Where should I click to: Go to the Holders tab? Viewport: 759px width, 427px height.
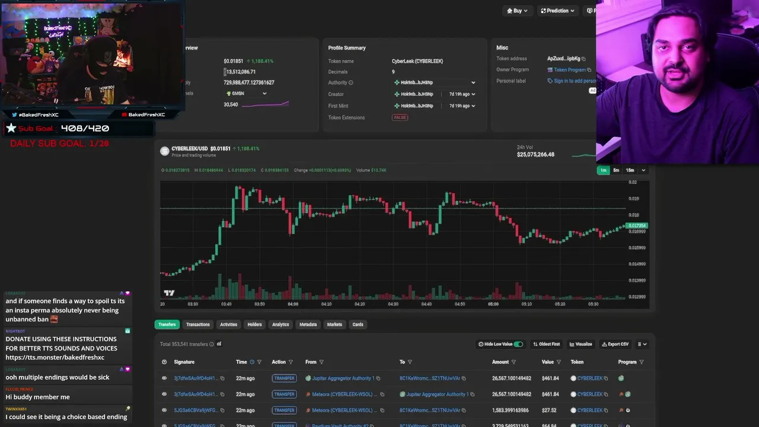click(255, 324)
